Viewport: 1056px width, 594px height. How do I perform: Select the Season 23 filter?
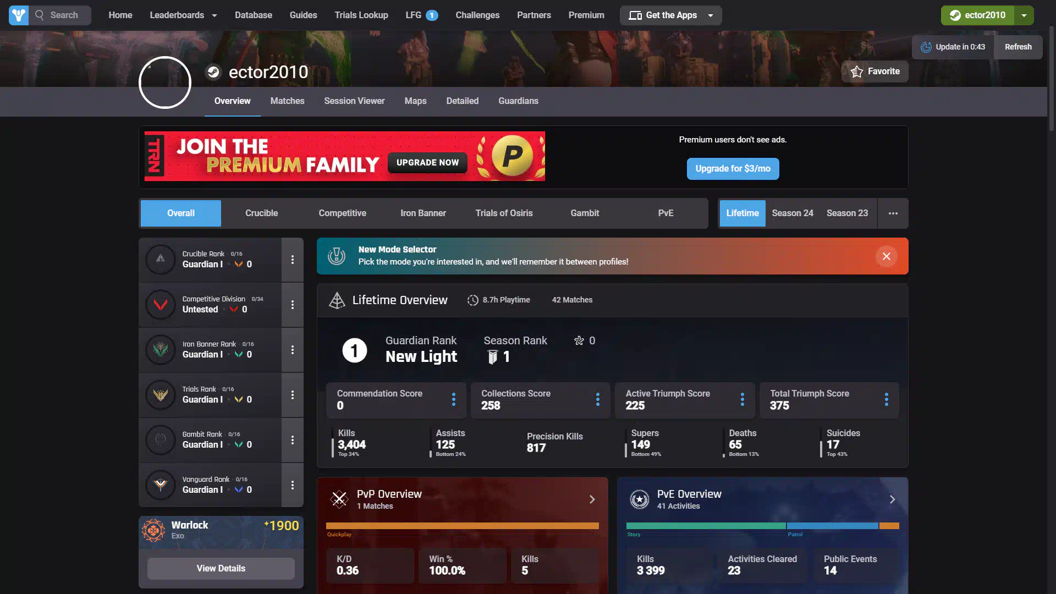coord(848,213)
